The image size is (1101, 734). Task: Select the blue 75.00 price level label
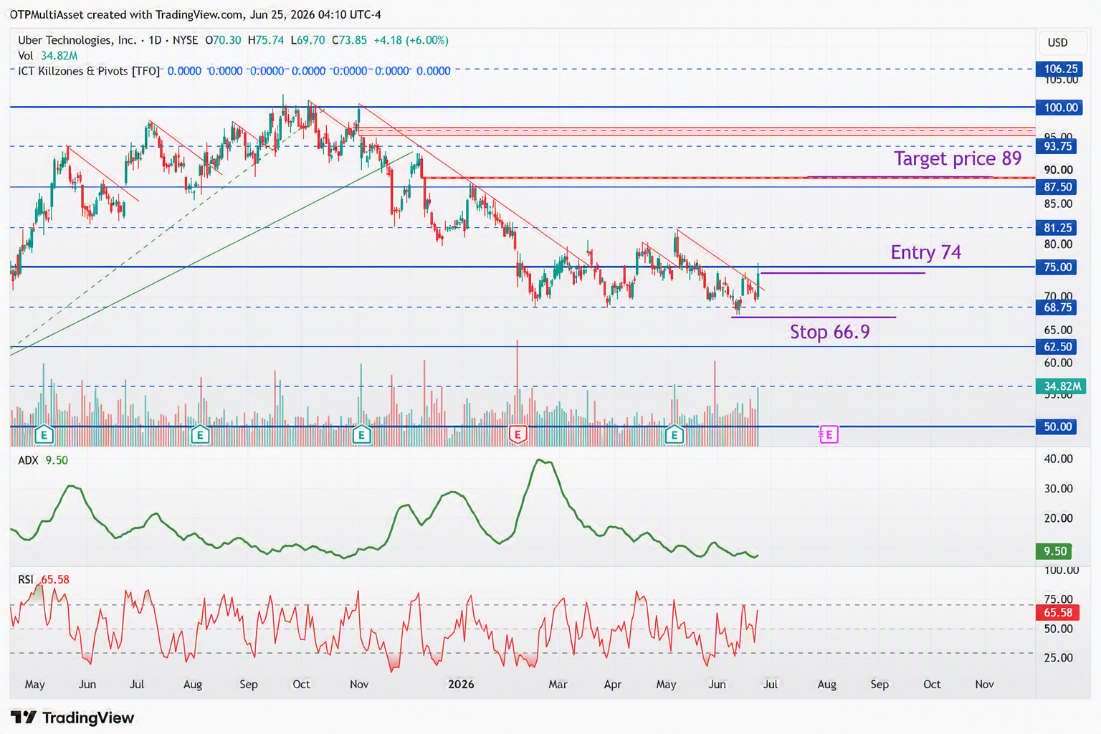1058,267
